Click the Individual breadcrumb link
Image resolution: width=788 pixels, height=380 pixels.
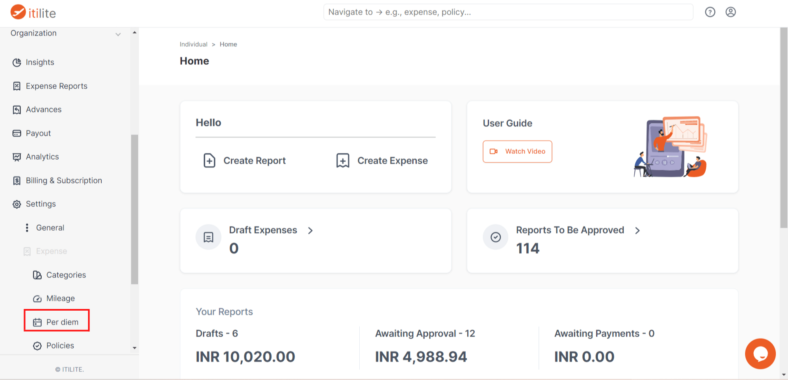(x=193, y=45)
